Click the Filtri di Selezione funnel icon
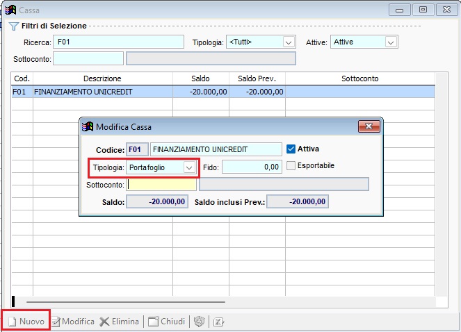Screen dimensions: 461x332 (13, 26)
